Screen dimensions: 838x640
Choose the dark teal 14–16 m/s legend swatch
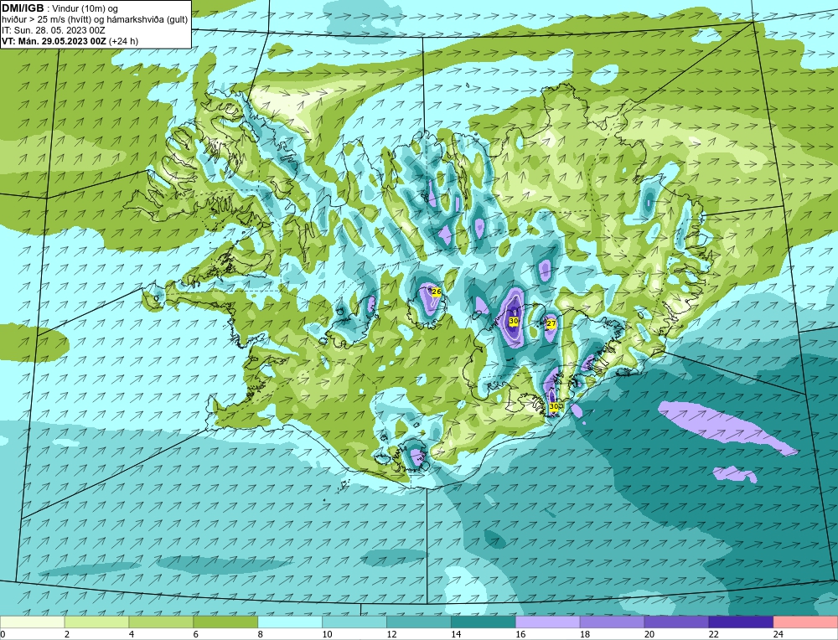click(484, 622)
